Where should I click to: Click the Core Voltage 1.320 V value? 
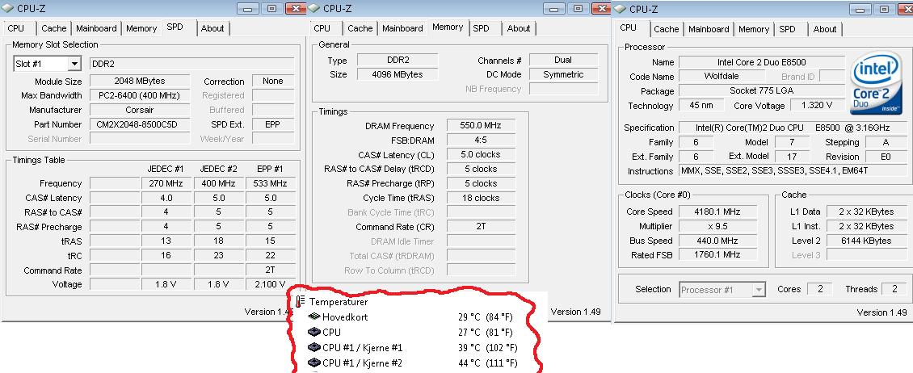(816, 105)
